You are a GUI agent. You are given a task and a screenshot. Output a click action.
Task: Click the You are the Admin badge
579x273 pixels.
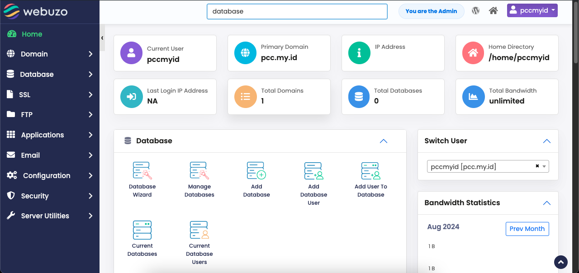pos(431,11)
